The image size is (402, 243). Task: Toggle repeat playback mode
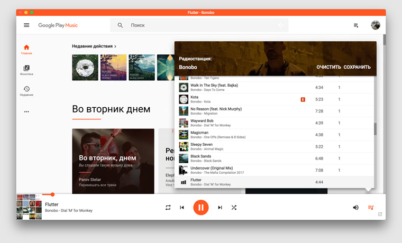pyautogui.click(x=168, y=208)
